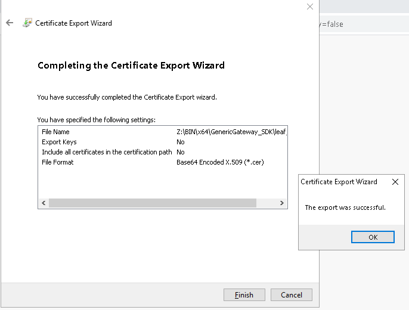Click 'The export was successful.' message text
Image resolution: width=409 pixels, height=310 pixels.
(x=345, y=207)
